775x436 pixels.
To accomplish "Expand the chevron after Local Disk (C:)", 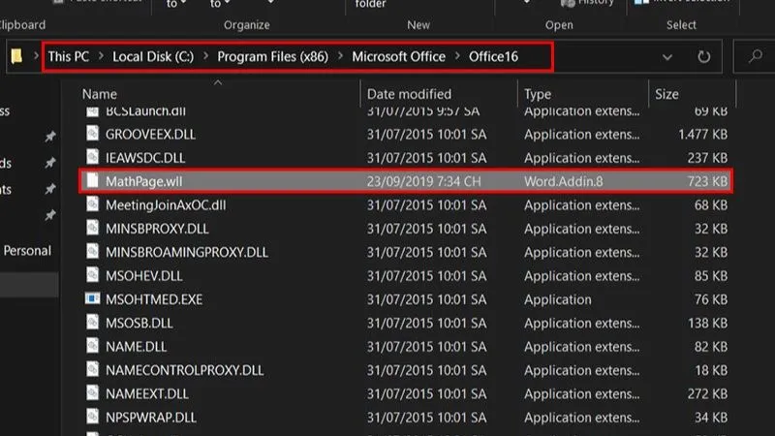I will pyautogui.click(x=204, y=57).
